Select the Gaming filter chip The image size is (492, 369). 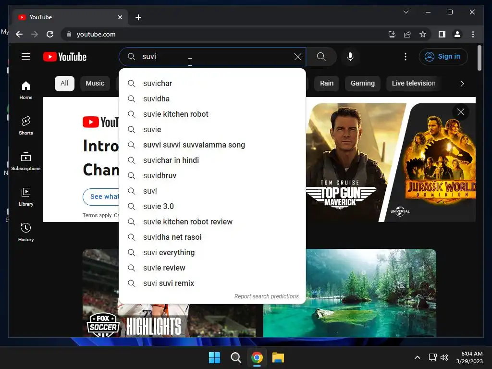pos(362,83)
